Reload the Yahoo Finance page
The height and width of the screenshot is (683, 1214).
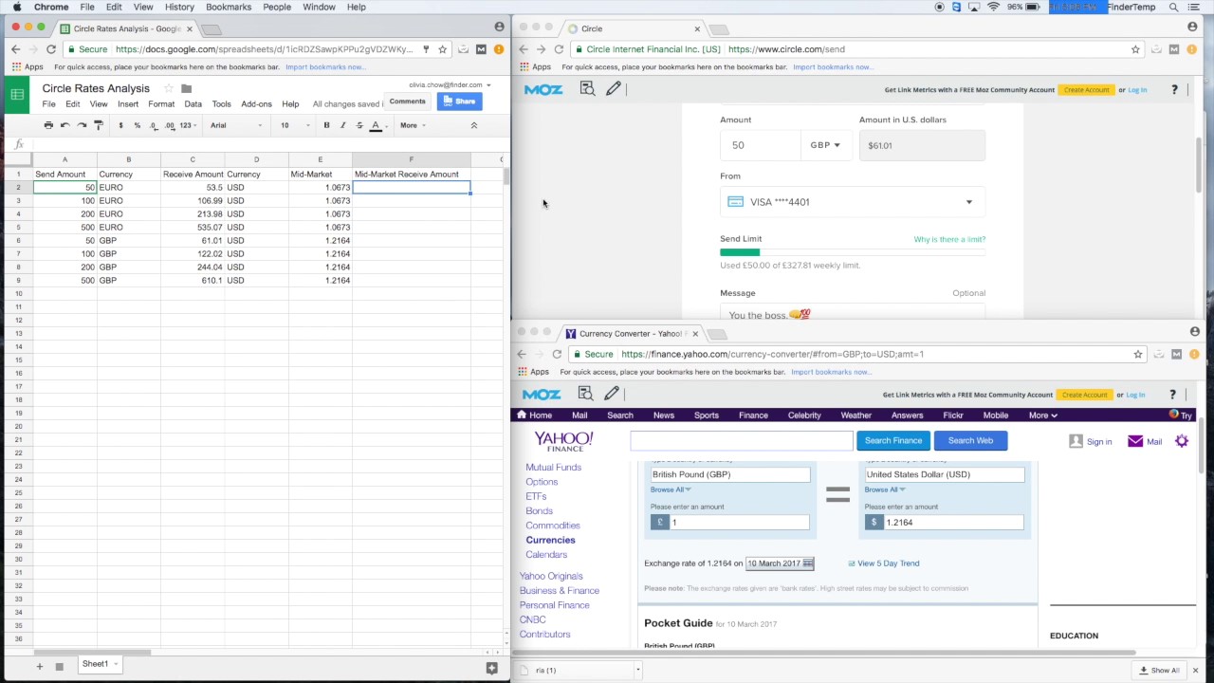point(557,354)
